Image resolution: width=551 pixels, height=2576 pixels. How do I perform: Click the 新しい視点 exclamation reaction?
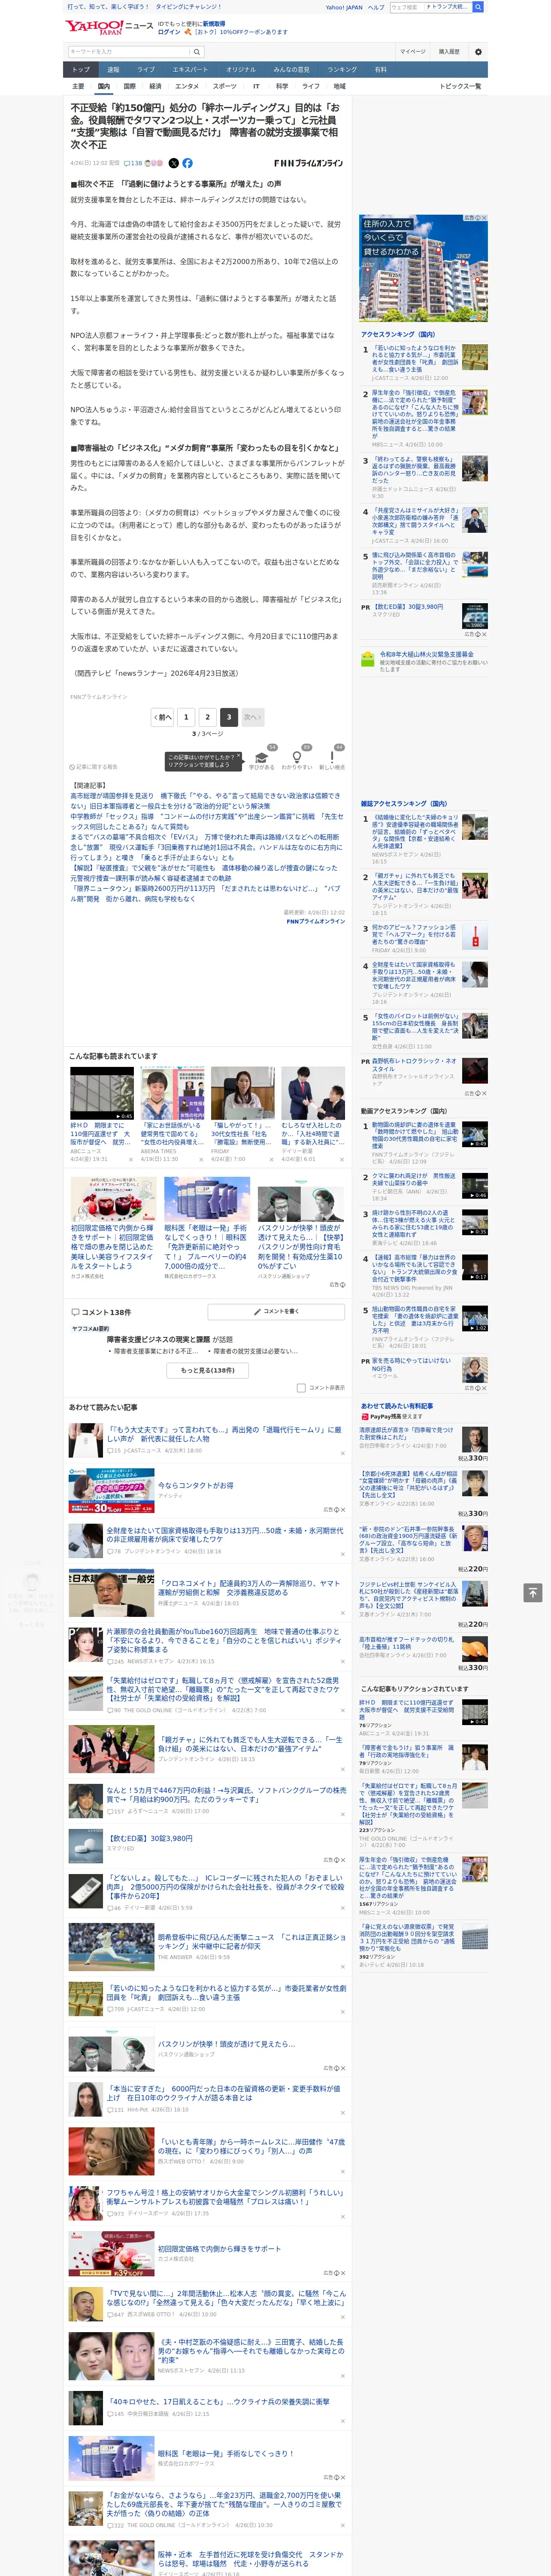[332, 759]
